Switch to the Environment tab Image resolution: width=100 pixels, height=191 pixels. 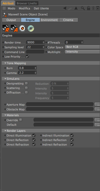(x=49, y=20)
